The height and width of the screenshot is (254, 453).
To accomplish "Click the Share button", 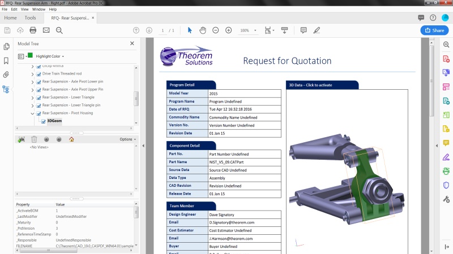I will coord(434,30).
